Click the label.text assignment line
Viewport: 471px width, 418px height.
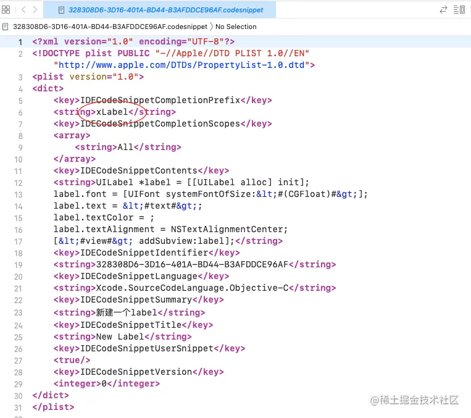128,206
